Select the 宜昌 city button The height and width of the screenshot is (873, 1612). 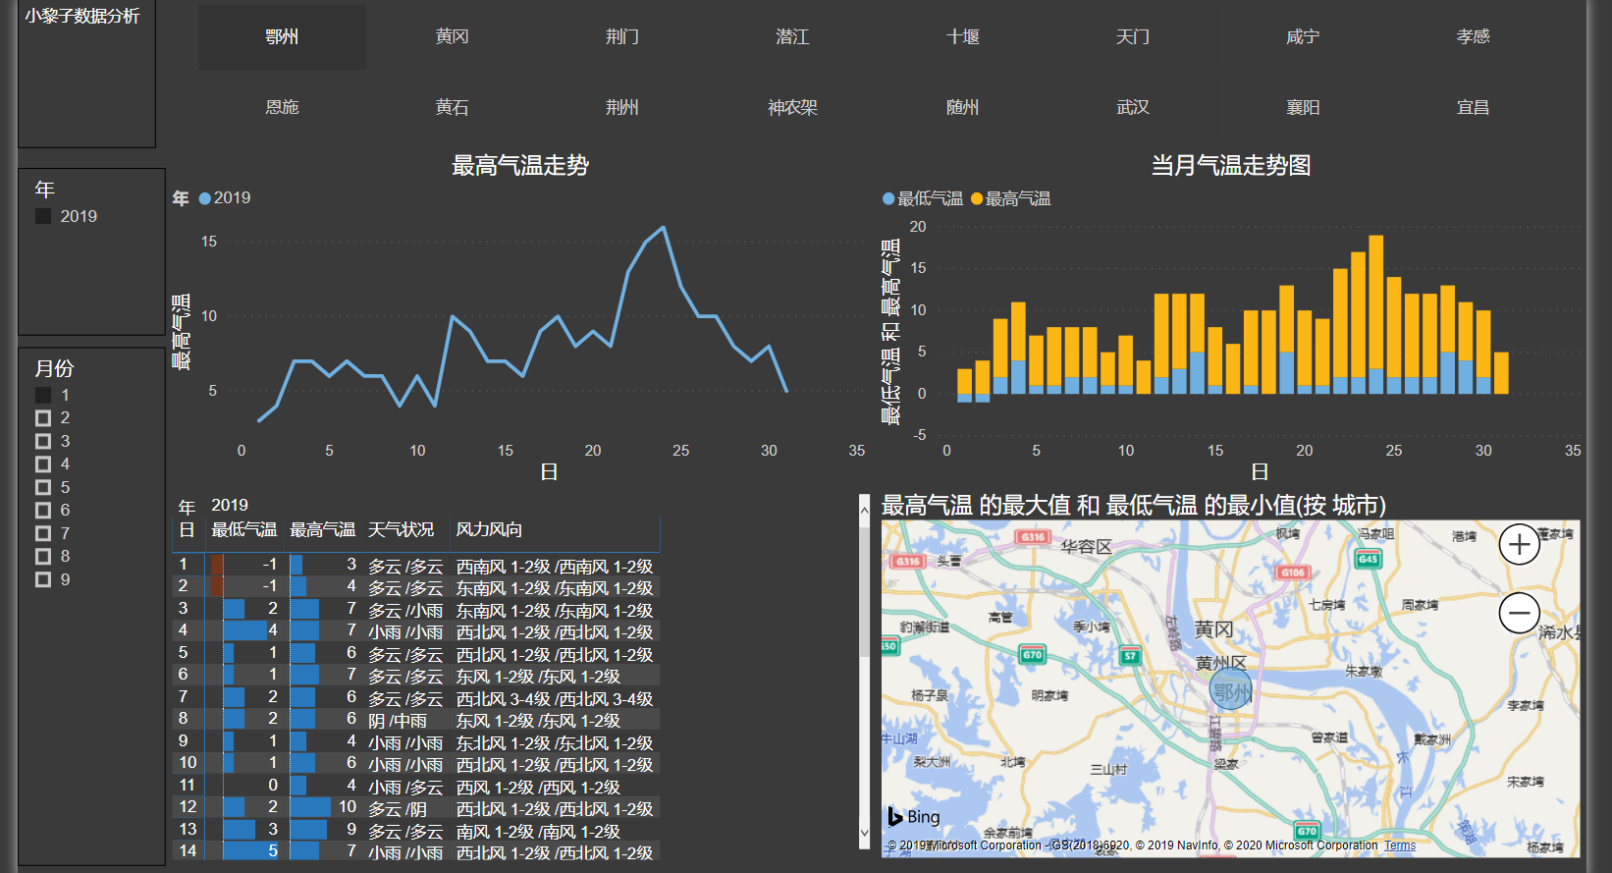pos(1473,107)
